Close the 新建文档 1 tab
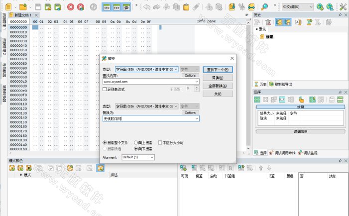This screenshot has height=216, width=349. click(x=36, y=15)
